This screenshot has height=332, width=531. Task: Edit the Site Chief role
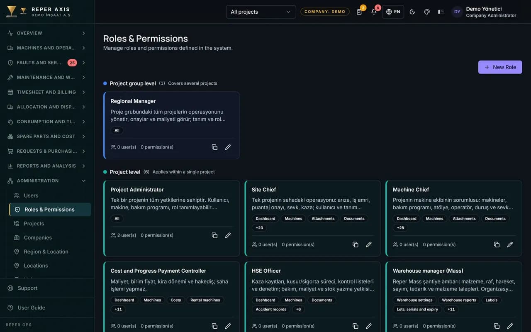[x=369, y=244]
